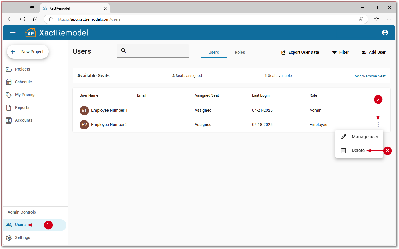399x249 pixels.
Task: Click into the users search field
Action: (x=153, y=51)
